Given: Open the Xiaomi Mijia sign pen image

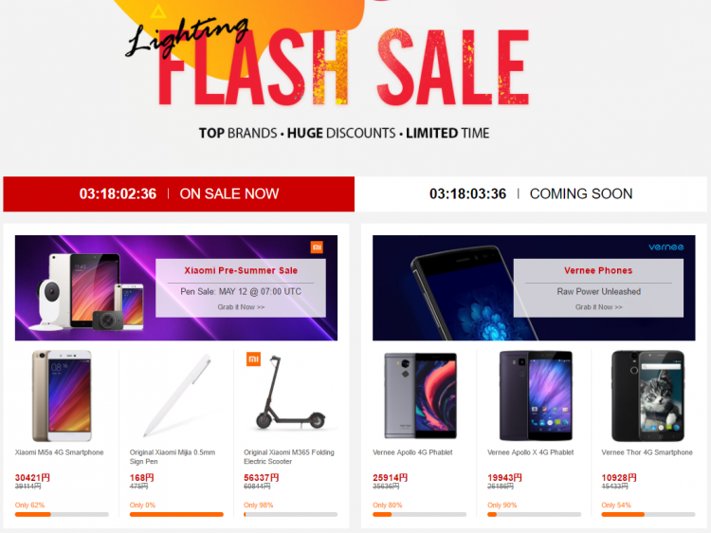Looking at the screenshot, I should pos(177,395).
